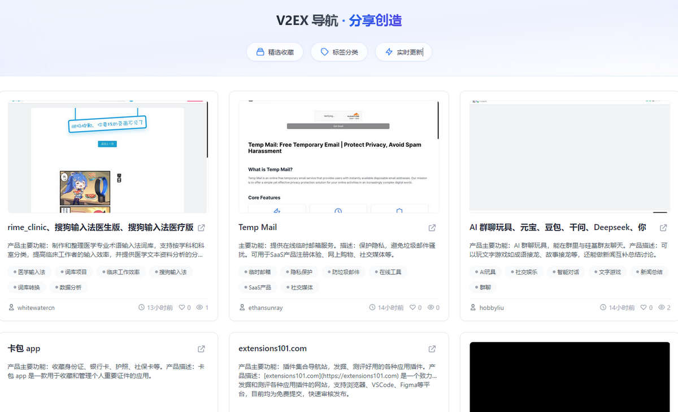Viewport: 678px width, 412px height.
Task: Click the eye views icon on Temp Mail card
Action: (431, 307)
